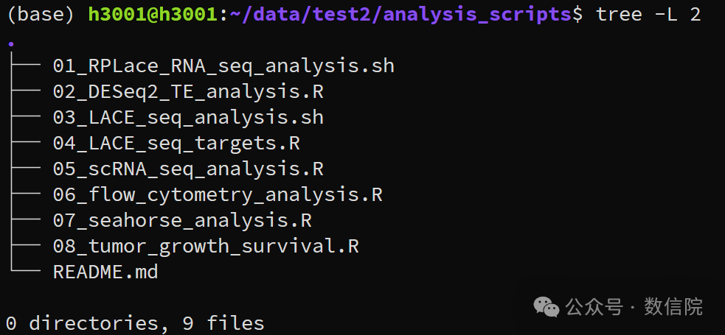Click the 公众号 · 数信院 watermark text
725x335 pixels.
634,306
